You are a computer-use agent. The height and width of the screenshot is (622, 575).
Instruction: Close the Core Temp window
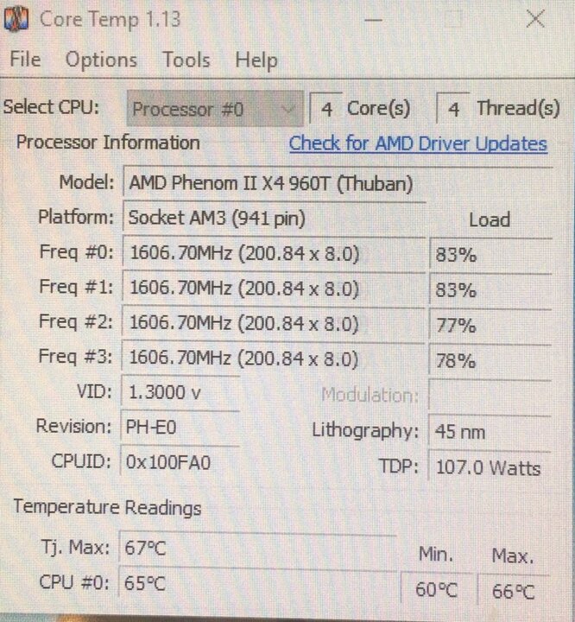535,19
